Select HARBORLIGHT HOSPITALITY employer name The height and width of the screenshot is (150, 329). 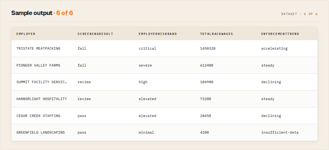pos(42,99)
